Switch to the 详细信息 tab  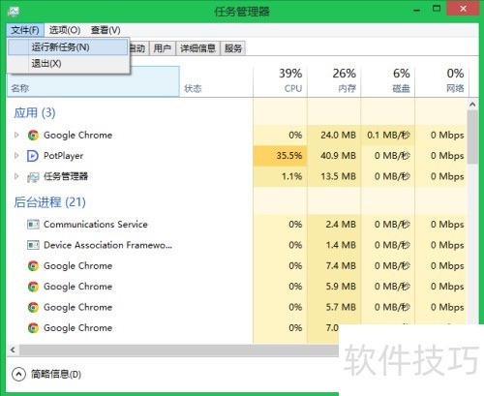coord(197,48)
